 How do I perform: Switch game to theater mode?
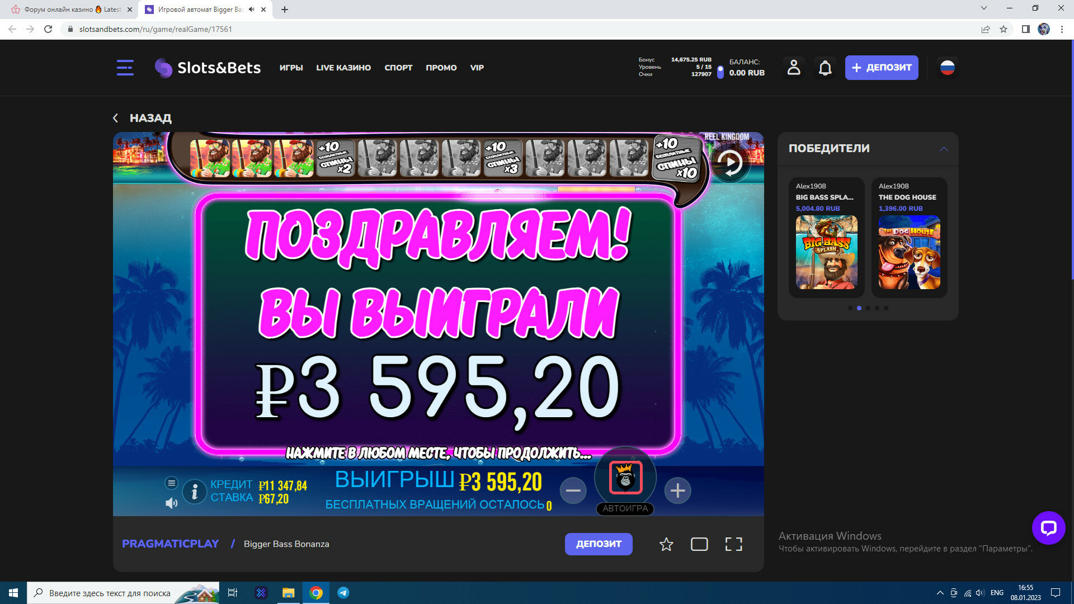tap(699, 544)
